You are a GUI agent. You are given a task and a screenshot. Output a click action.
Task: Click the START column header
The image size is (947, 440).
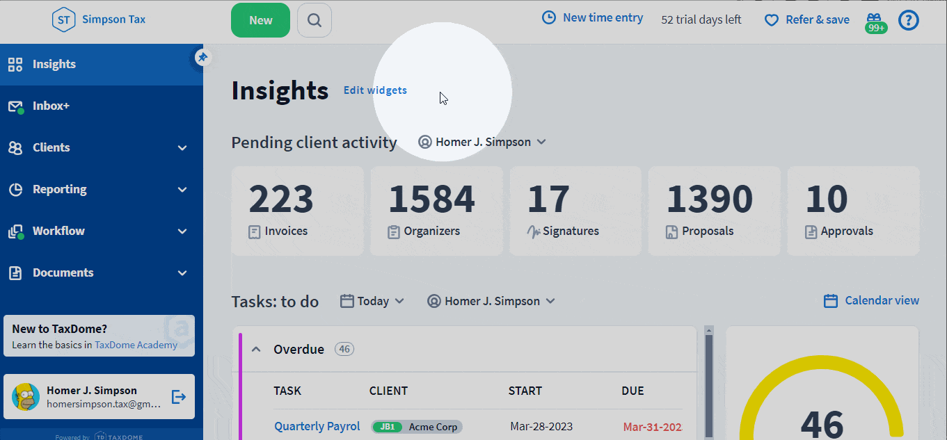coord(525,391)
